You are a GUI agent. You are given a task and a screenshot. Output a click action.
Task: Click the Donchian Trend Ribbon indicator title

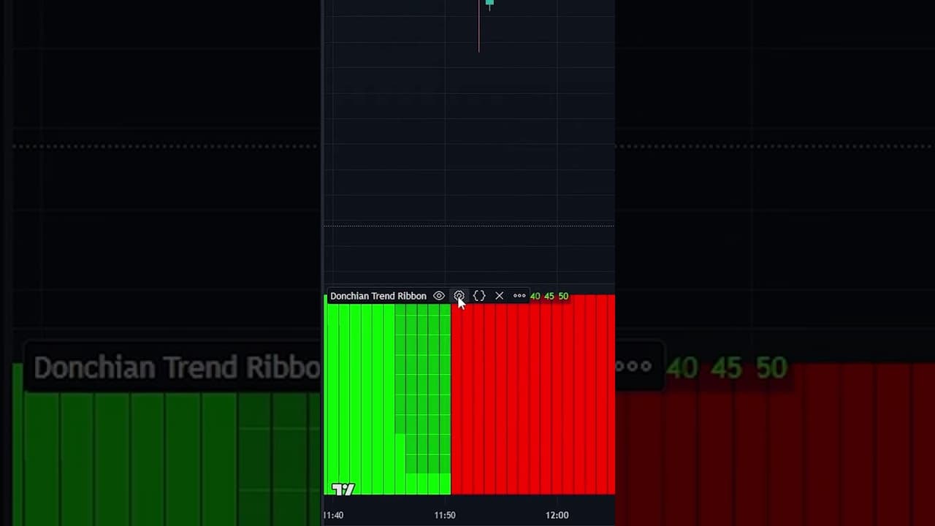click(x=378, y=296)
